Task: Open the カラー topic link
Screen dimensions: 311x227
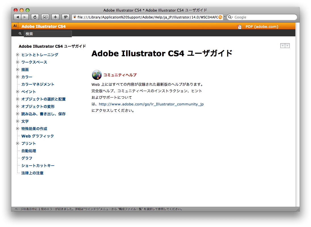Action: (27, 77)
